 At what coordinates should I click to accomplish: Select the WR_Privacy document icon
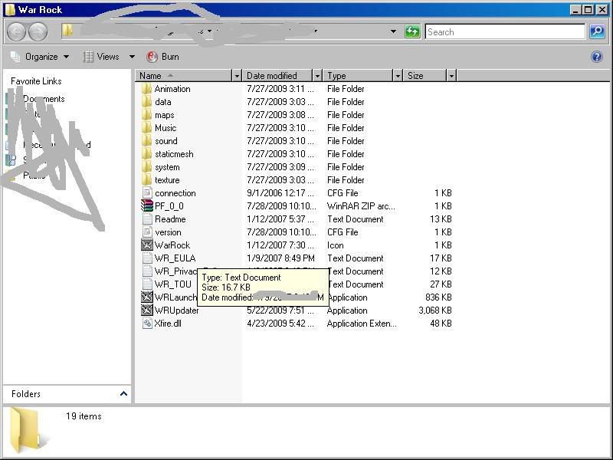(x=147, y=271)
